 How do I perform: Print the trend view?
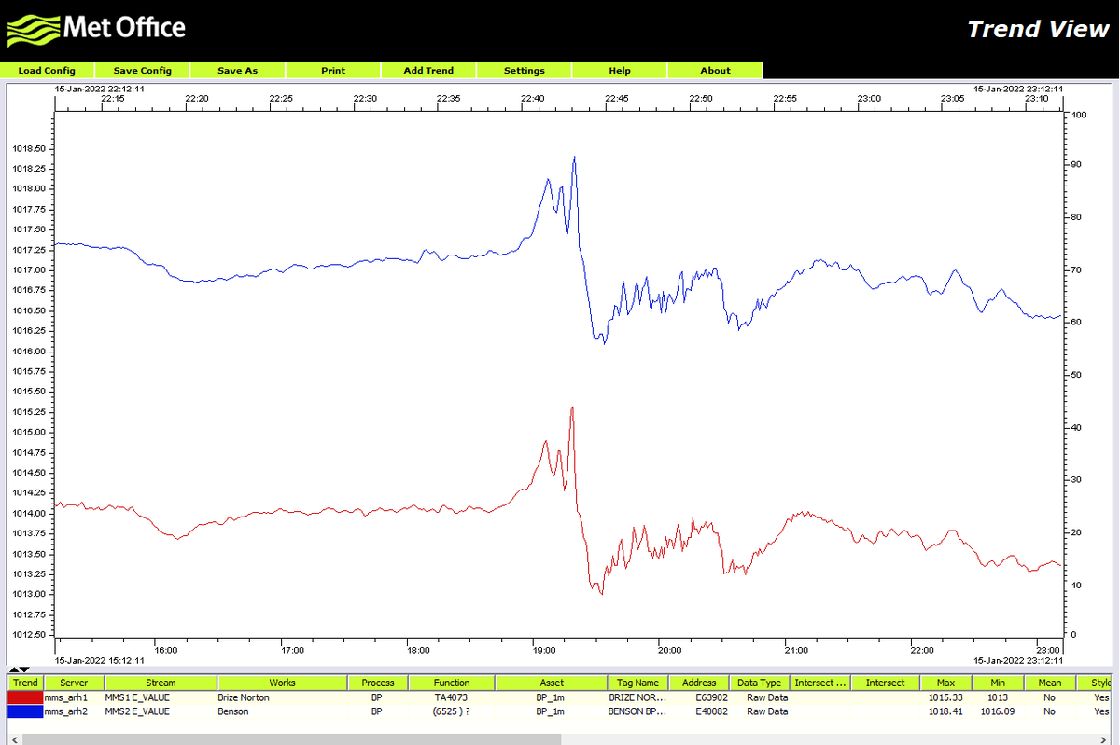pos(333,70)
